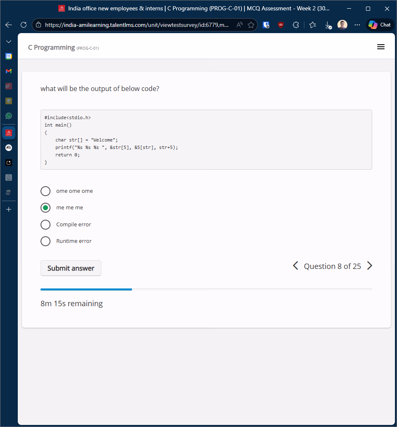This screenshot has height=427, width=397.
Task: Go to the next question arrow
Action: [x=370, y=266]
